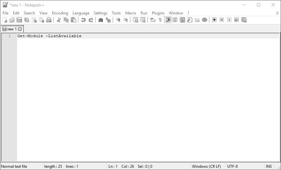Click the Paste clipboard icon
This screenshot has width=281, height=170.
pos(74,20)
